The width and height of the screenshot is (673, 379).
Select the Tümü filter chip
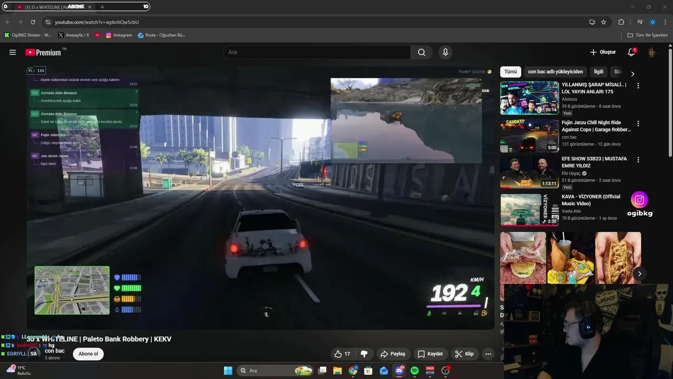[x=511, y=72]
